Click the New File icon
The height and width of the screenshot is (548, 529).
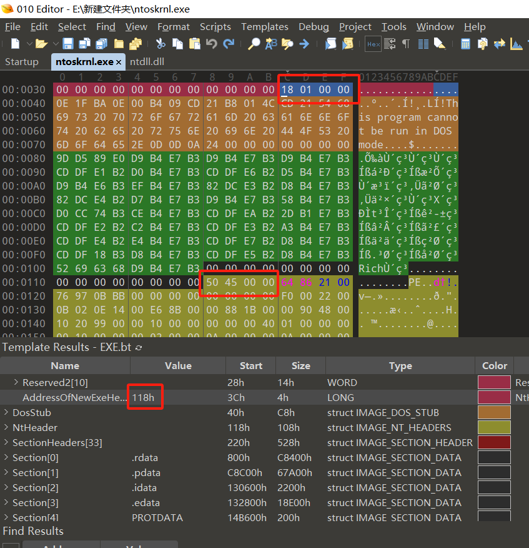coord(16,44)
